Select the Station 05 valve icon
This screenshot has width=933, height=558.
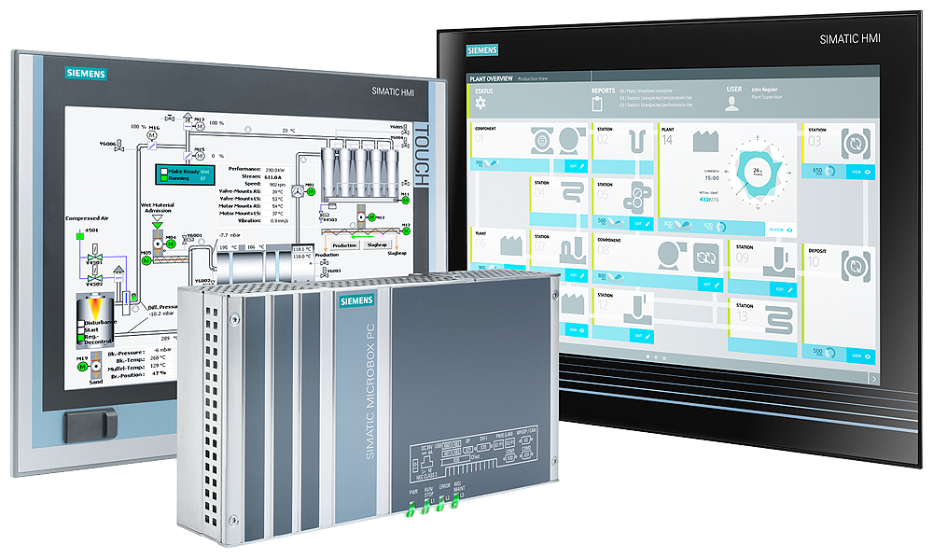[x=637, y=198]
